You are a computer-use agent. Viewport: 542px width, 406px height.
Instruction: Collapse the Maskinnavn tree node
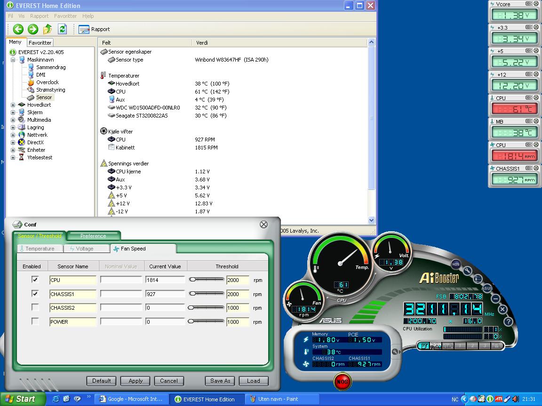[13, 60]
